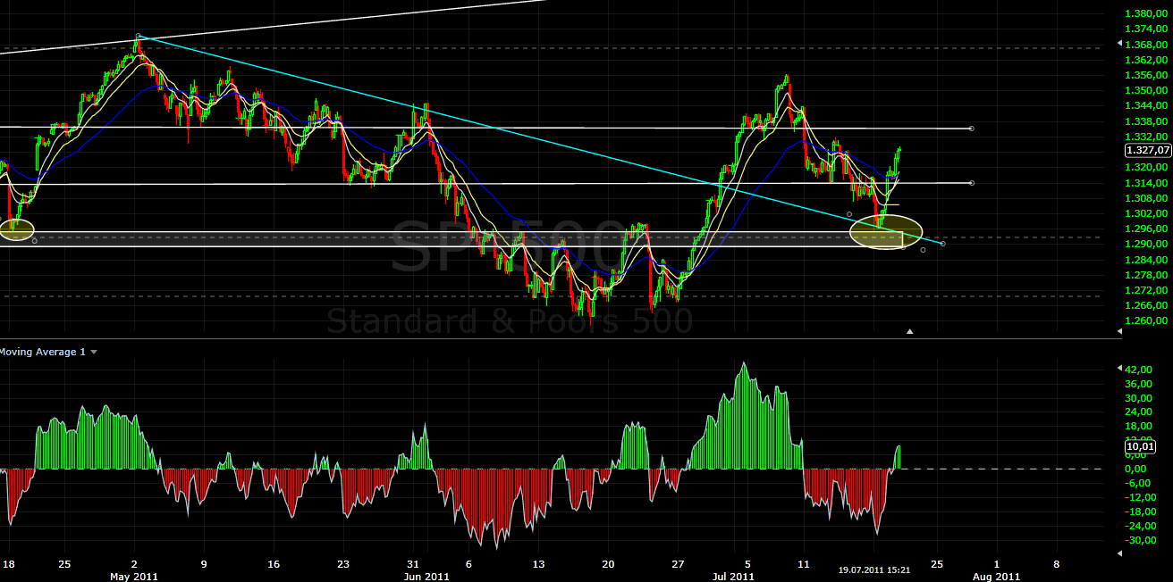
Task: Click the arrow marker beside 1.260,00 price
Action: (x=1120, y=331)
